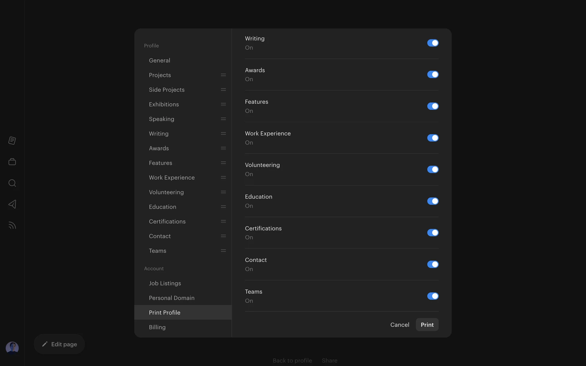Toggle the Contact section off
This screenshot has width=586, height=366.
tap(433, 264)
